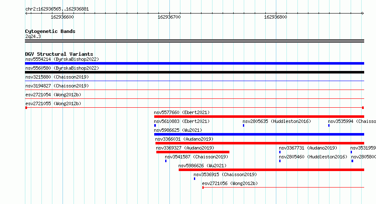376x204 pixels.
Task: Click the small blue marker under nsv3536915
Action: pyautogui.click(x=194, y=179)
